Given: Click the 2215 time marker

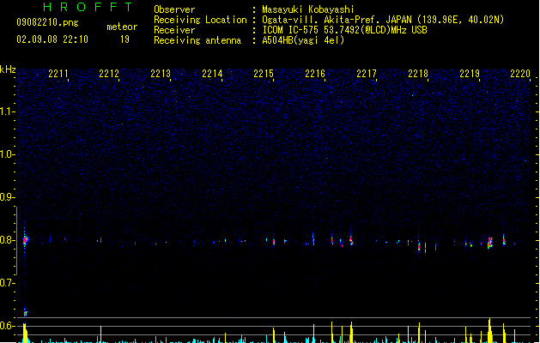Looking at the screenshot, I should click(x=264, y=74).
